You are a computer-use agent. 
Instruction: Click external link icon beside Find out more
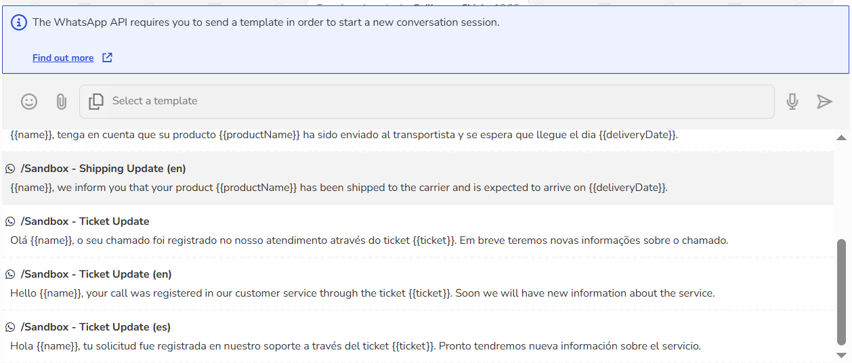pyautogui.click(x=107, y=58)
